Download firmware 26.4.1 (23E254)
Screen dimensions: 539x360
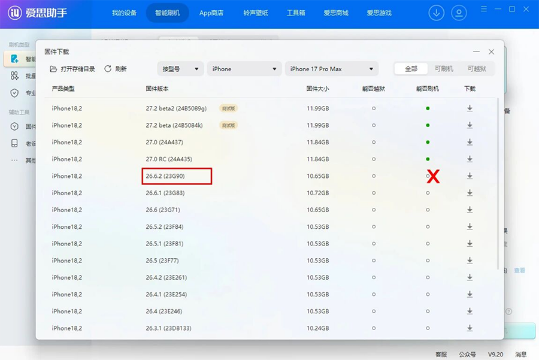coord(470,294)
